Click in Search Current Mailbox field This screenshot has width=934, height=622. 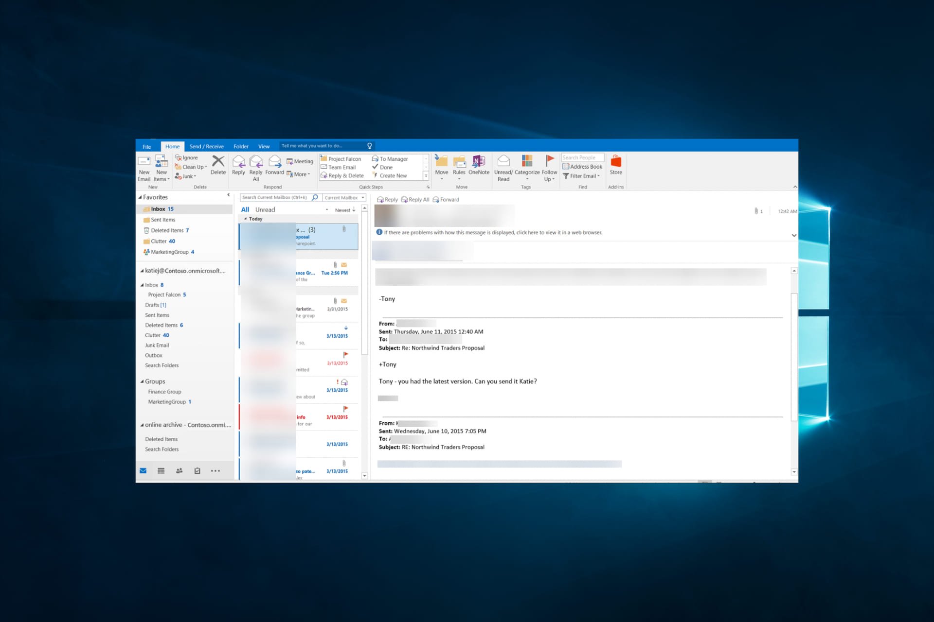pos(275,198)
